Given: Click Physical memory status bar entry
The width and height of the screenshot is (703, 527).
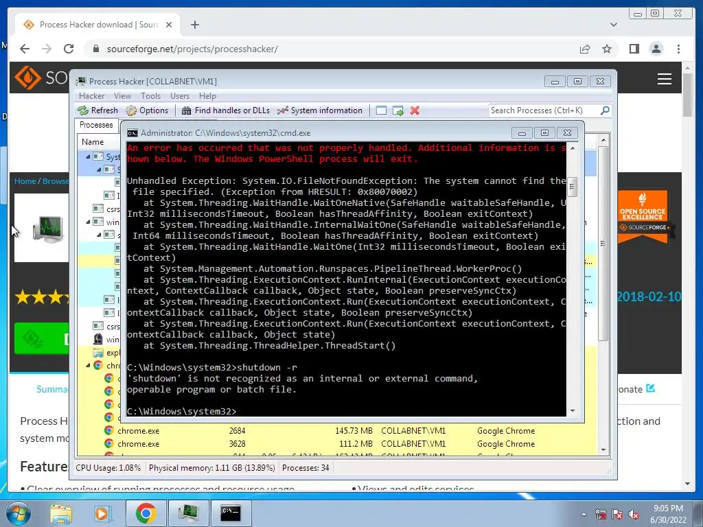Looking at the screenshot, I should 211,468.
